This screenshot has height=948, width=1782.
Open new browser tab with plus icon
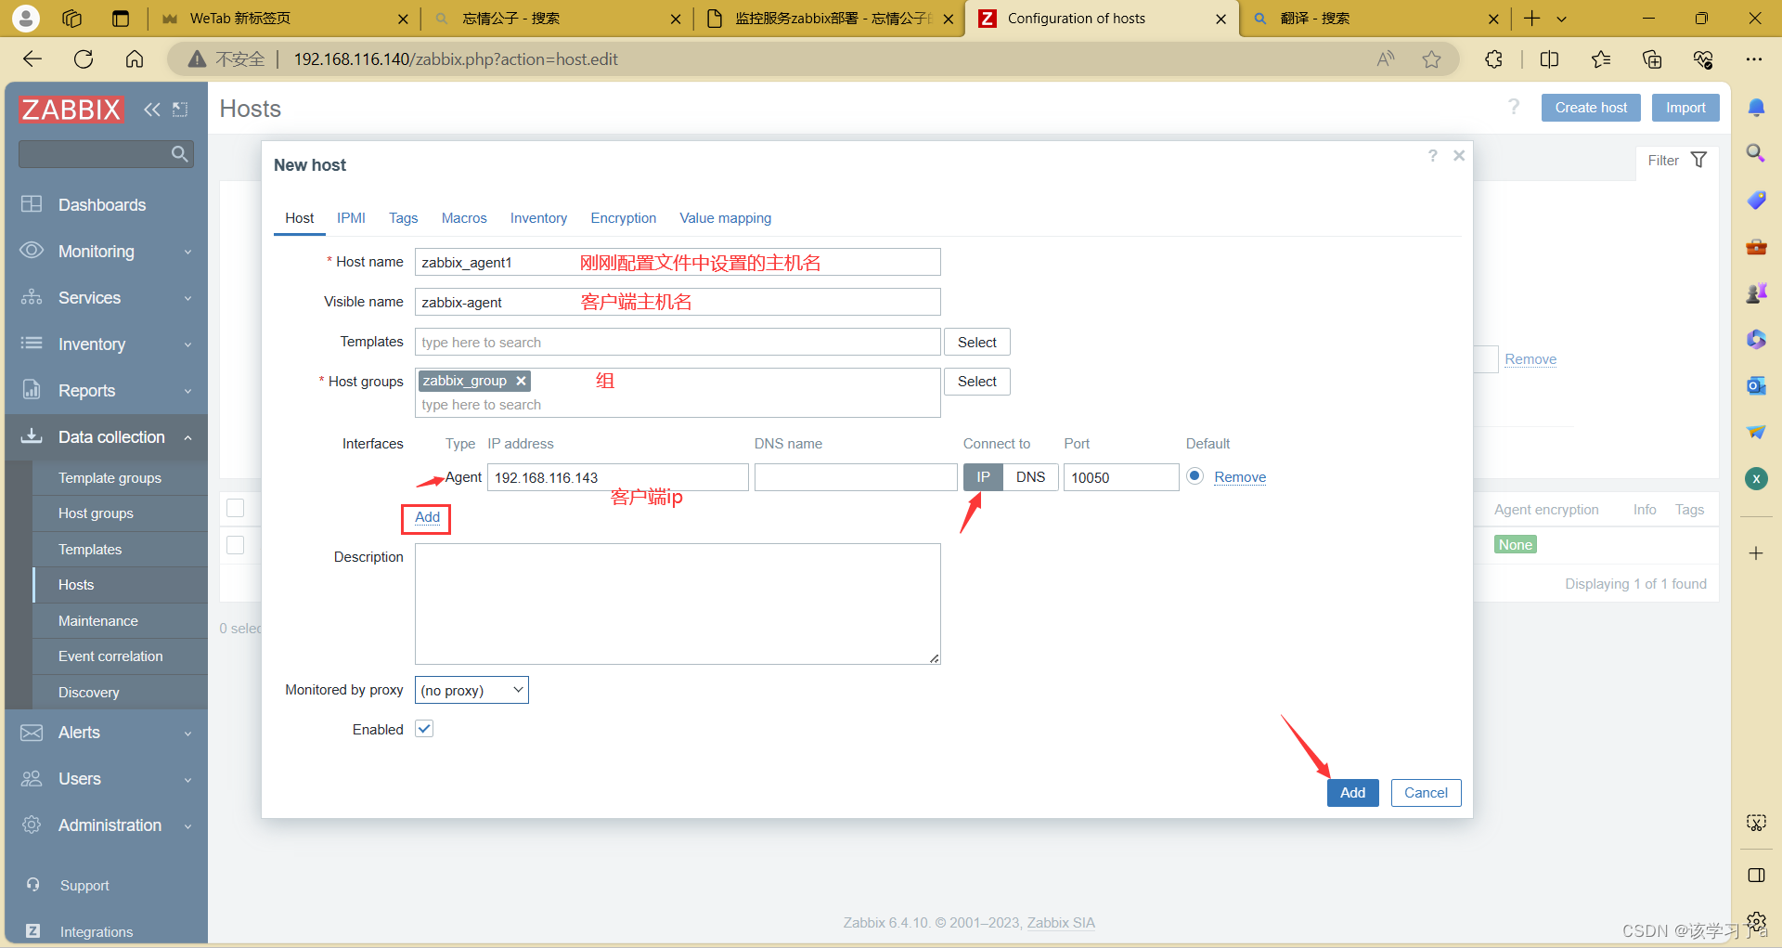tap(1532, 19)
